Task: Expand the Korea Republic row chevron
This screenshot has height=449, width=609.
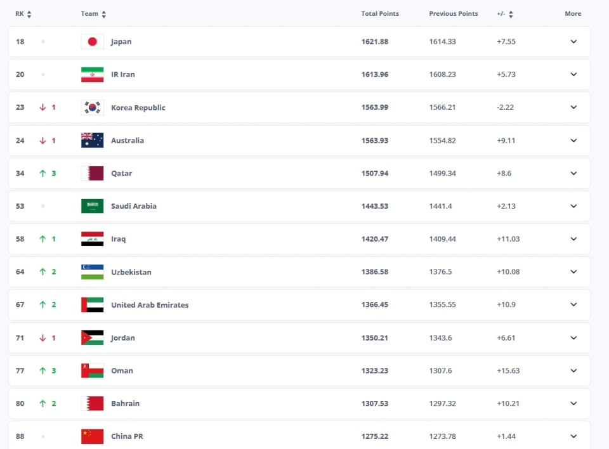Action: 573,108
